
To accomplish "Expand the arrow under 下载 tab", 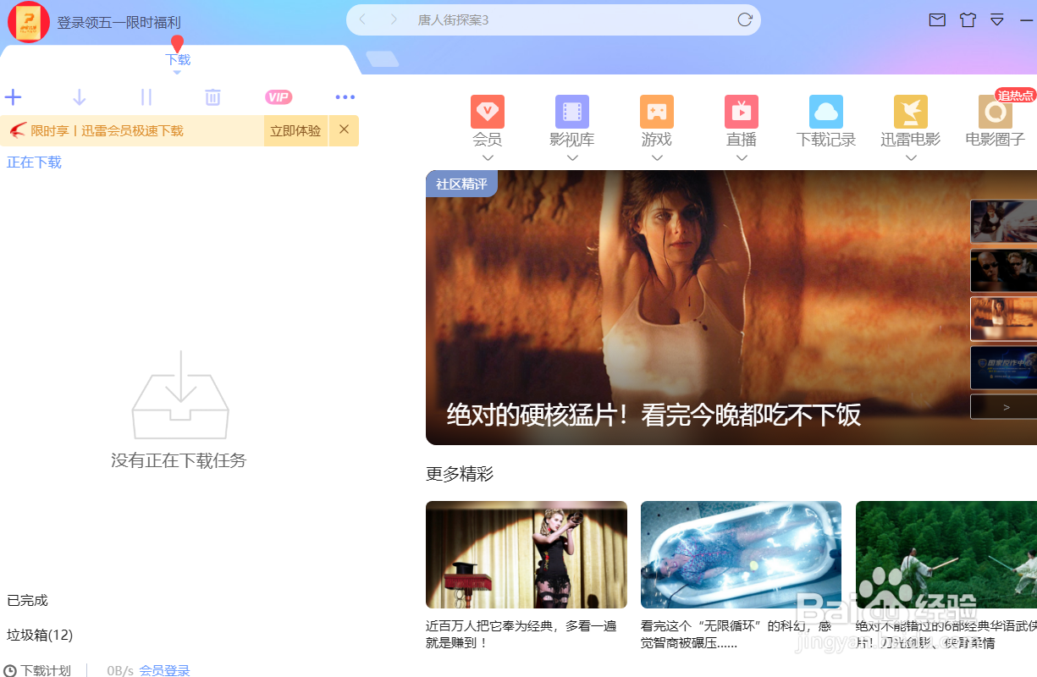I will (x=177, y=73).
